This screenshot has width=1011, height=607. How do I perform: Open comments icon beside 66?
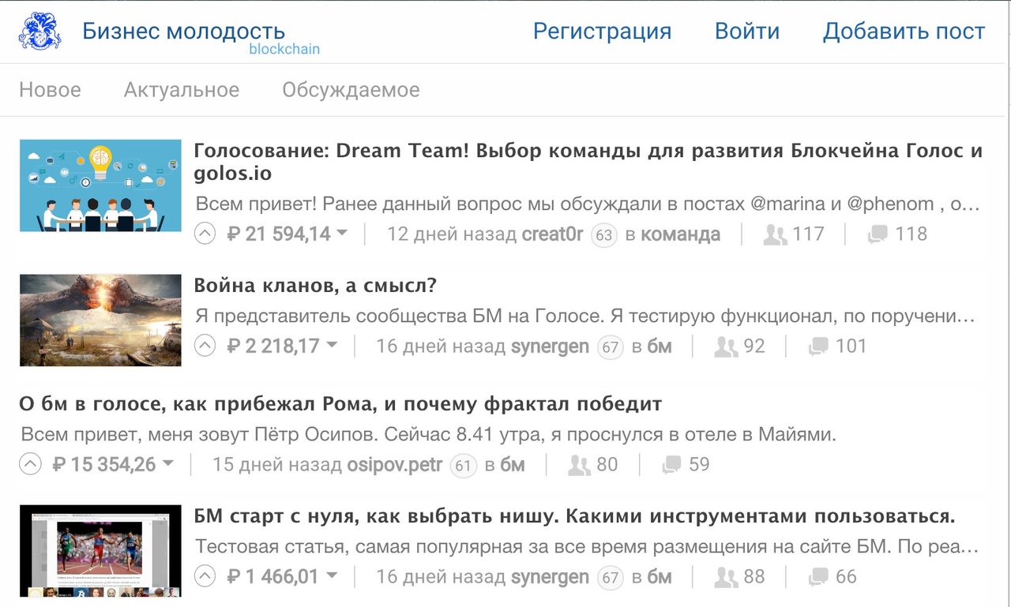click(x=819, y=577)
